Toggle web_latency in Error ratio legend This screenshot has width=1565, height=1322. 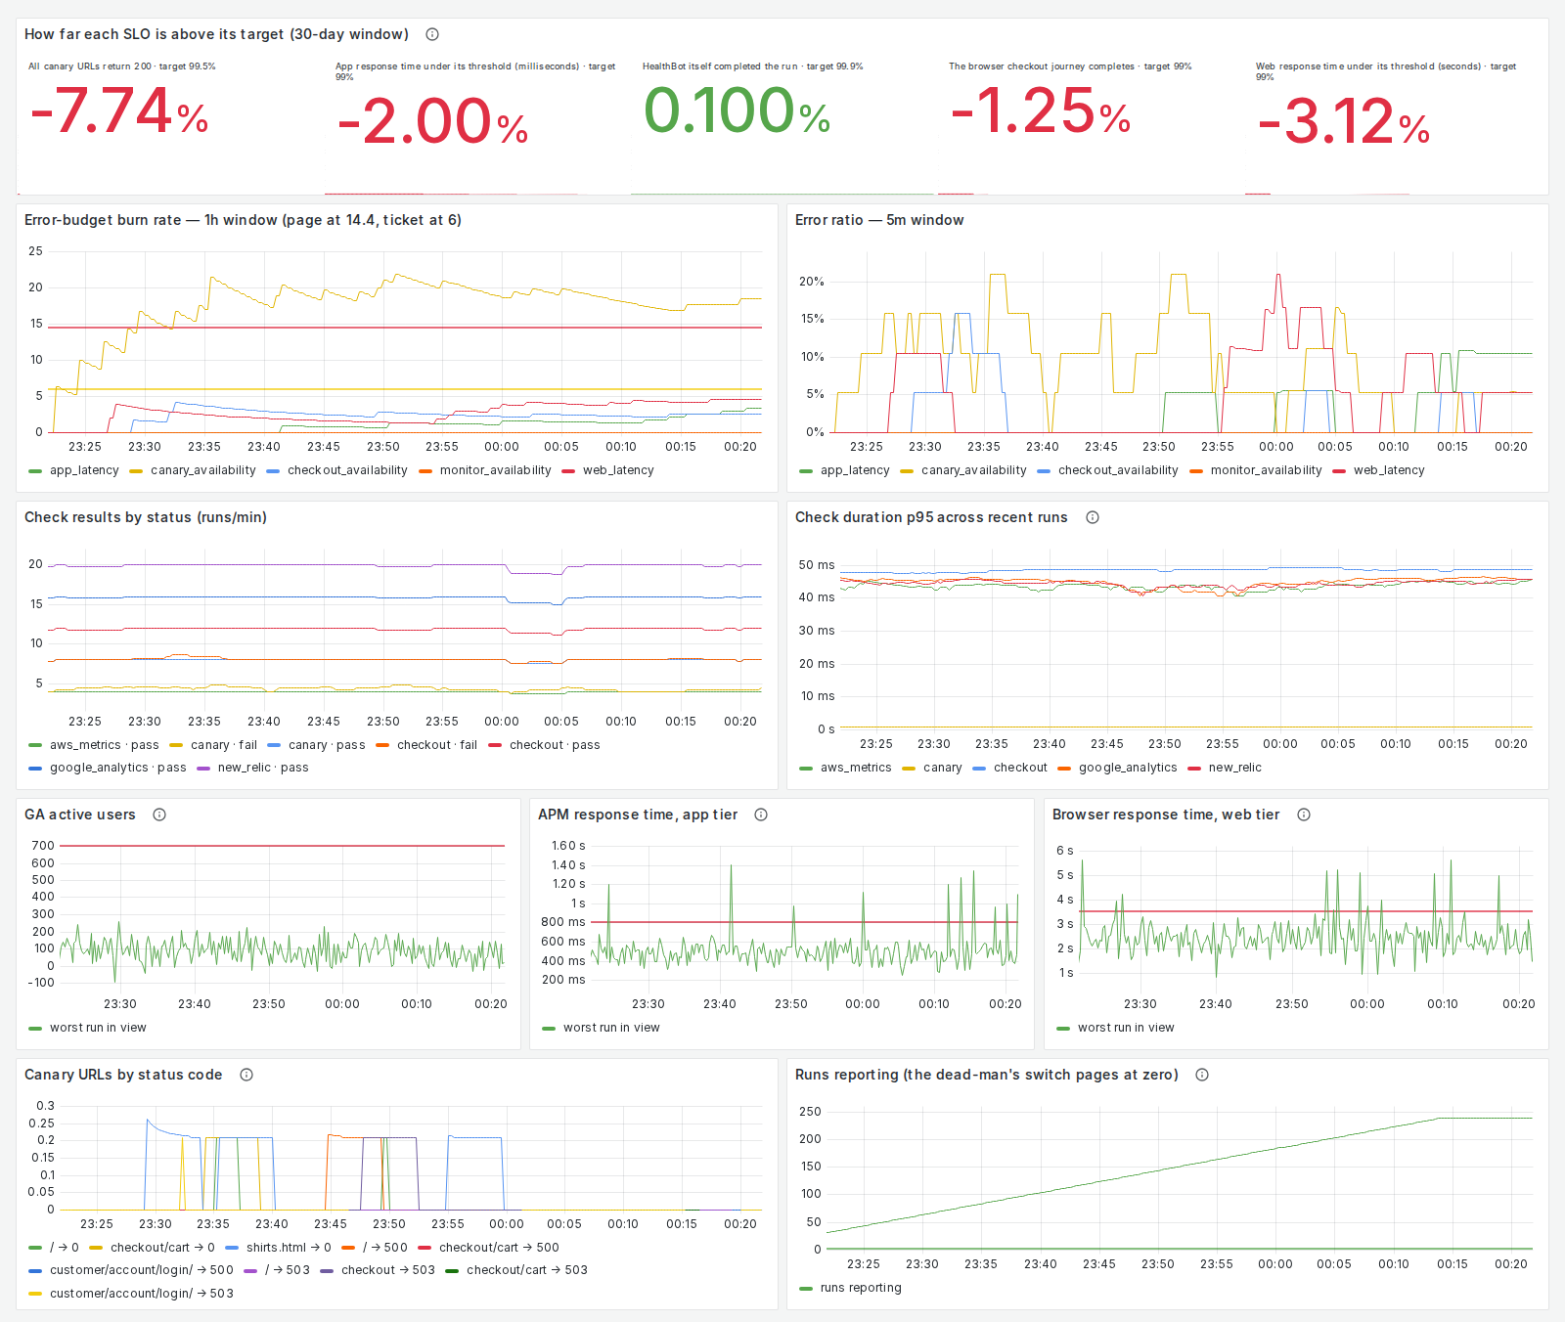[1389, 470]
